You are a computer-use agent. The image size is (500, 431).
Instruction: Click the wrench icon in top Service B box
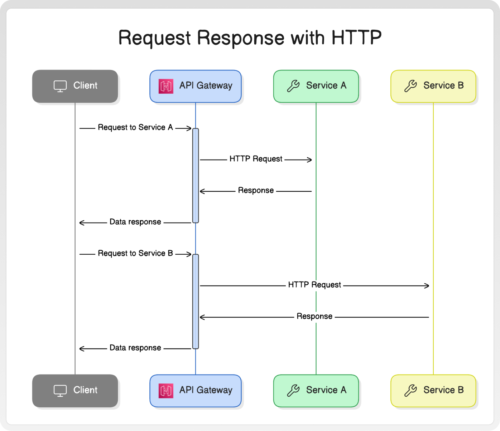click(410, 86)
